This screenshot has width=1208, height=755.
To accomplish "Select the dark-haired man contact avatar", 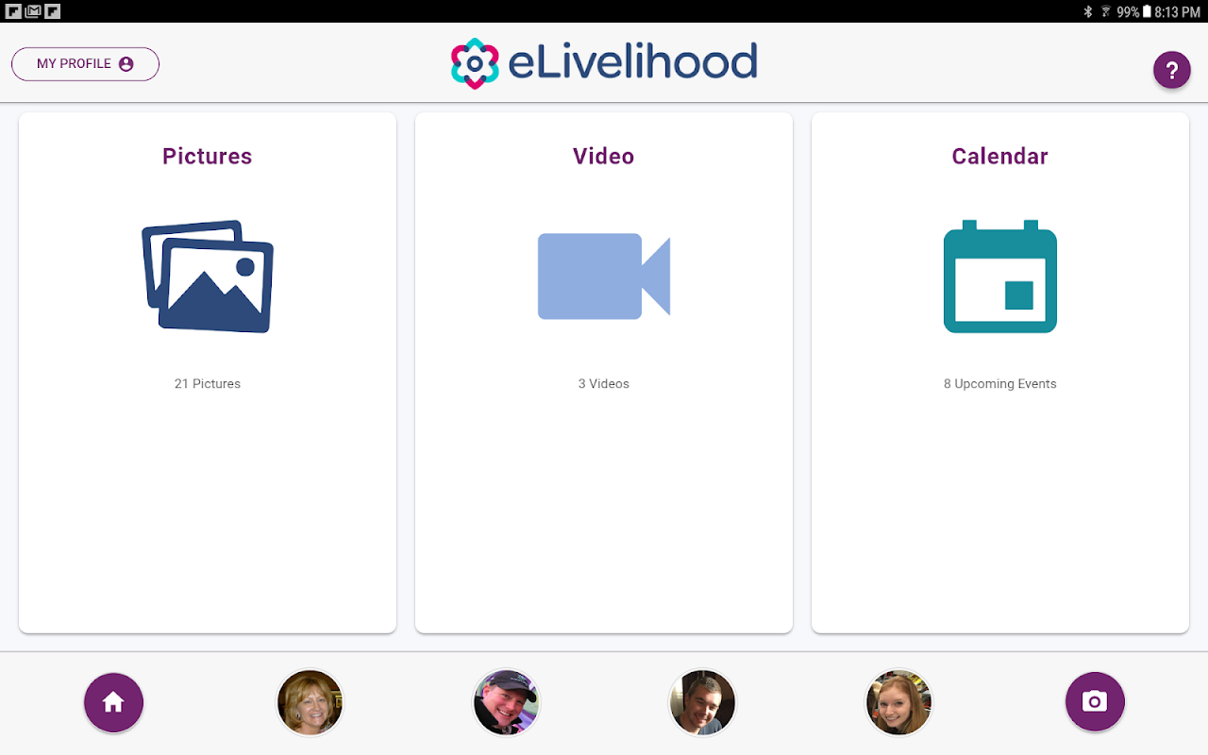I will [702, 703].
